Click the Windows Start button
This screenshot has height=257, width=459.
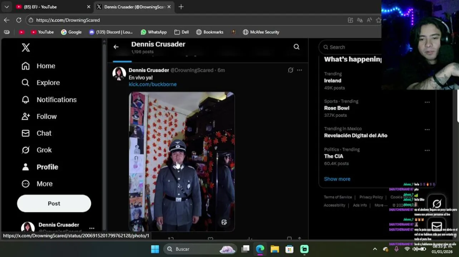point(155,249)
